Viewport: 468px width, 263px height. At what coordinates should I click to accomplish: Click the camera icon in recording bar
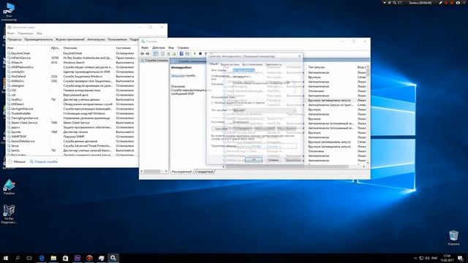(x=458, y=3)
